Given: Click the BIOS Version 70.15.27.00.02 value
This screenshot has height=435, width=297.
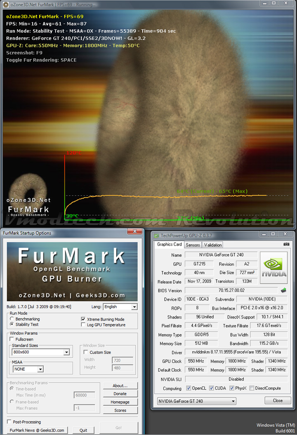Looking at the screenshot, I should (x=231, y=290).
